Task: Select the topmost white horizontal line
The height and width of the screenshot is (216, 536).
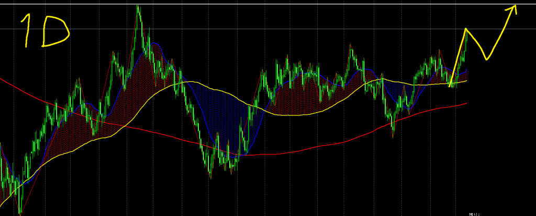Action: pos(262,4)
